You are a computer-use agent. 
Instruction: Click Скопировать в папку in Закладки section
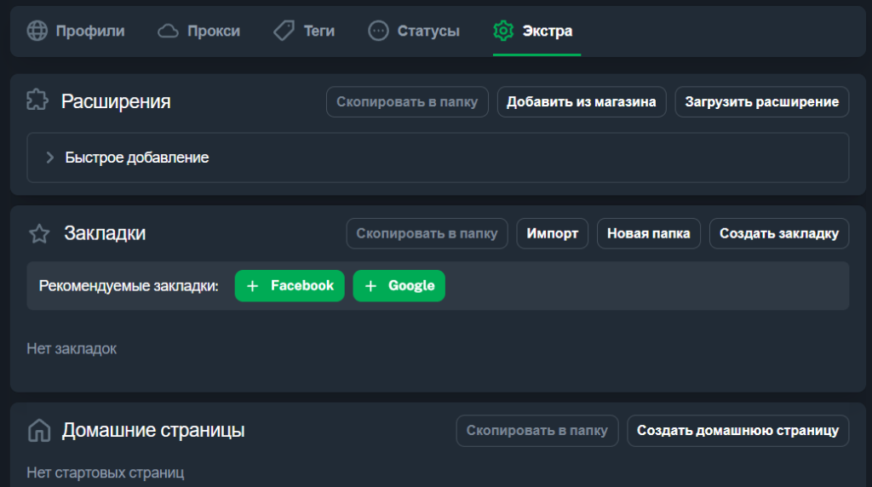(x=427, y=233)
